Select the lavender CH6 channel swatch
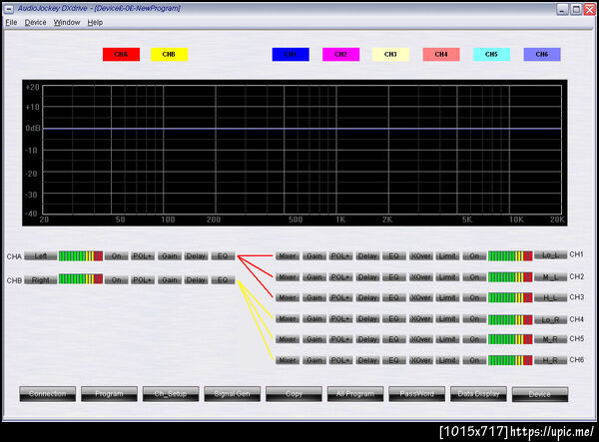599x442 pixels. coord(542,54)
